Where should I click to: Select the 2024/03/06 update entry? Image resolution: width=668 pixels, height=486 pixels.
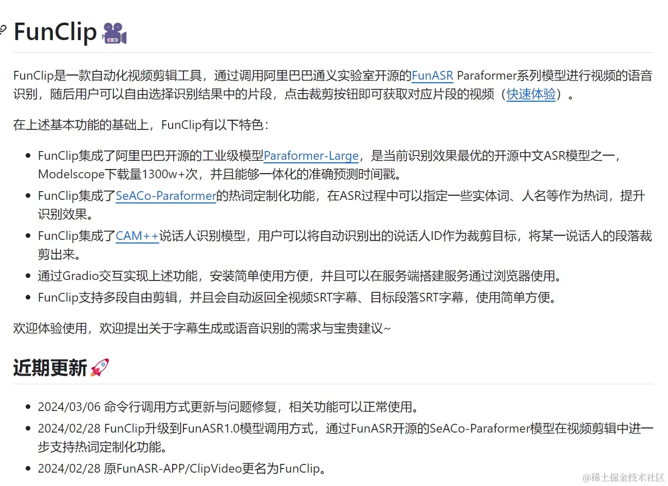click(229, 407)
